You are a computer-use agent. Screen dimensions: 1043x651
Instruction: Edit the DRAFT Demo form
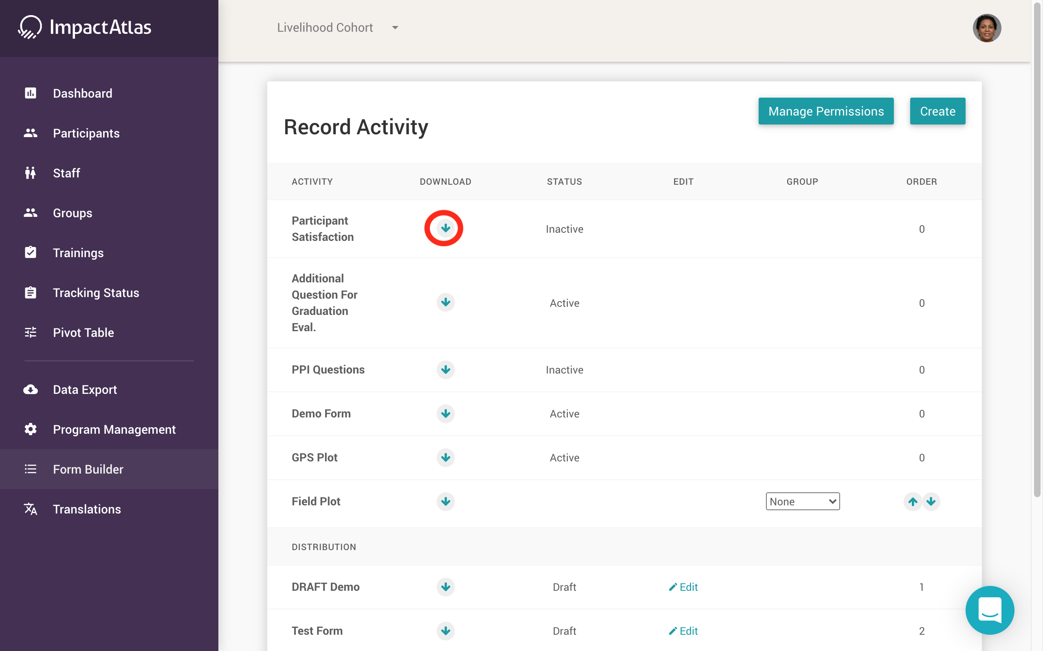(x=683, y=587)
